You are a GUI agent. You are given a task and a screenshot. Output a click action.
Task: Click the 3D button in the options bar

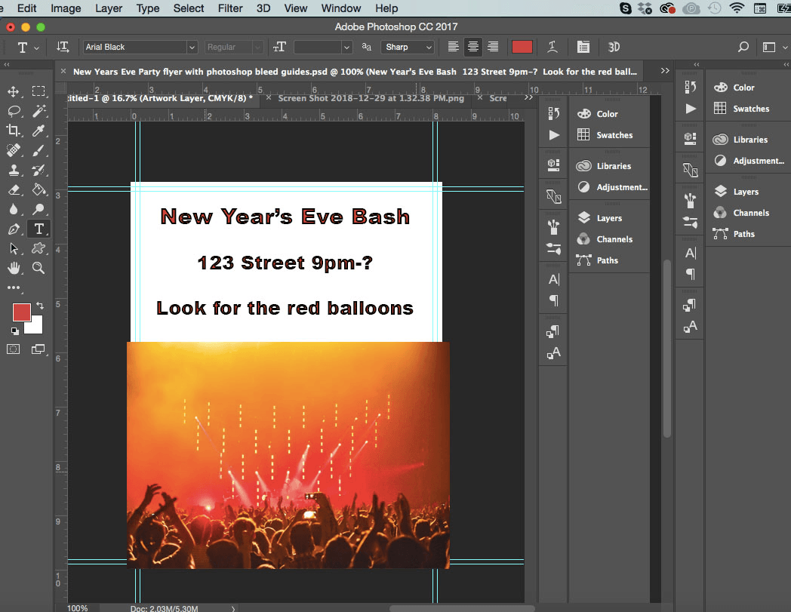[x=614, y=47]
